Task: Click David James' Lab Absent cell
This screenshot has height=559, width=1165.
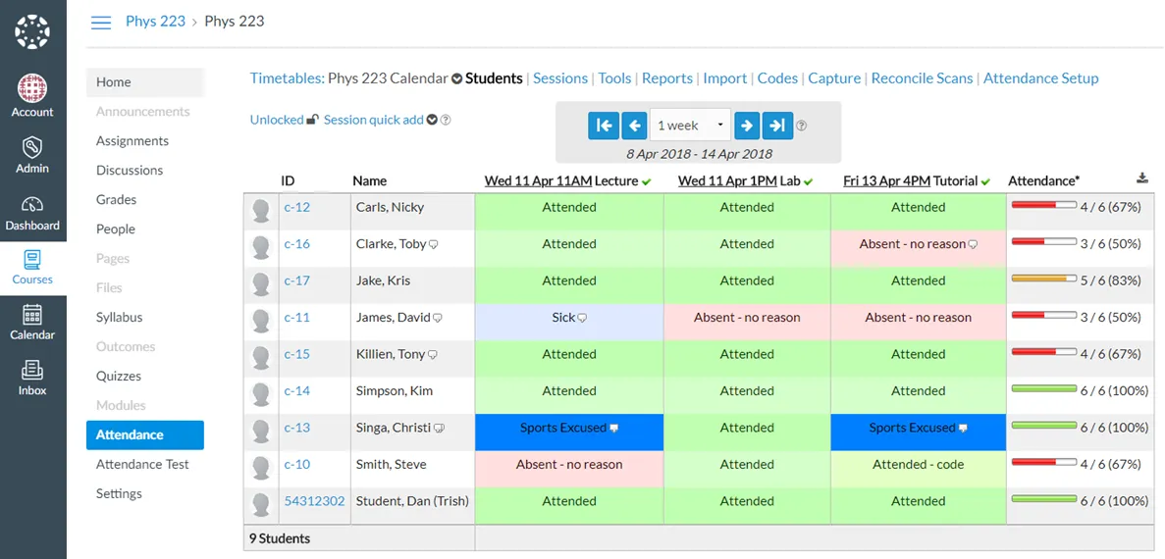Action: 748,323
